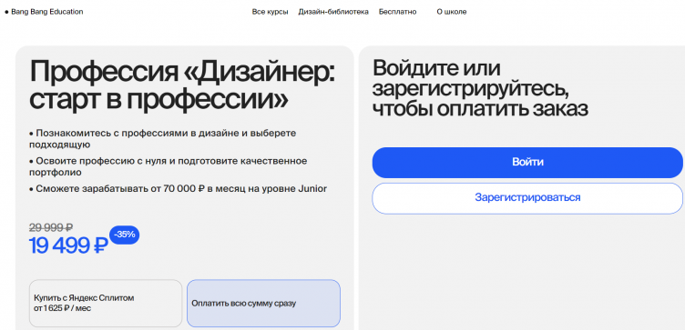The height and width of the screenshot is (330, 685).
Task: Select Оплатить всю сумму сразу option
Action: [x=263, y=304]
